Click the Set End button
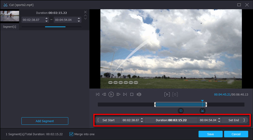Viewport: 253px width, 140px height. point(234,120)
